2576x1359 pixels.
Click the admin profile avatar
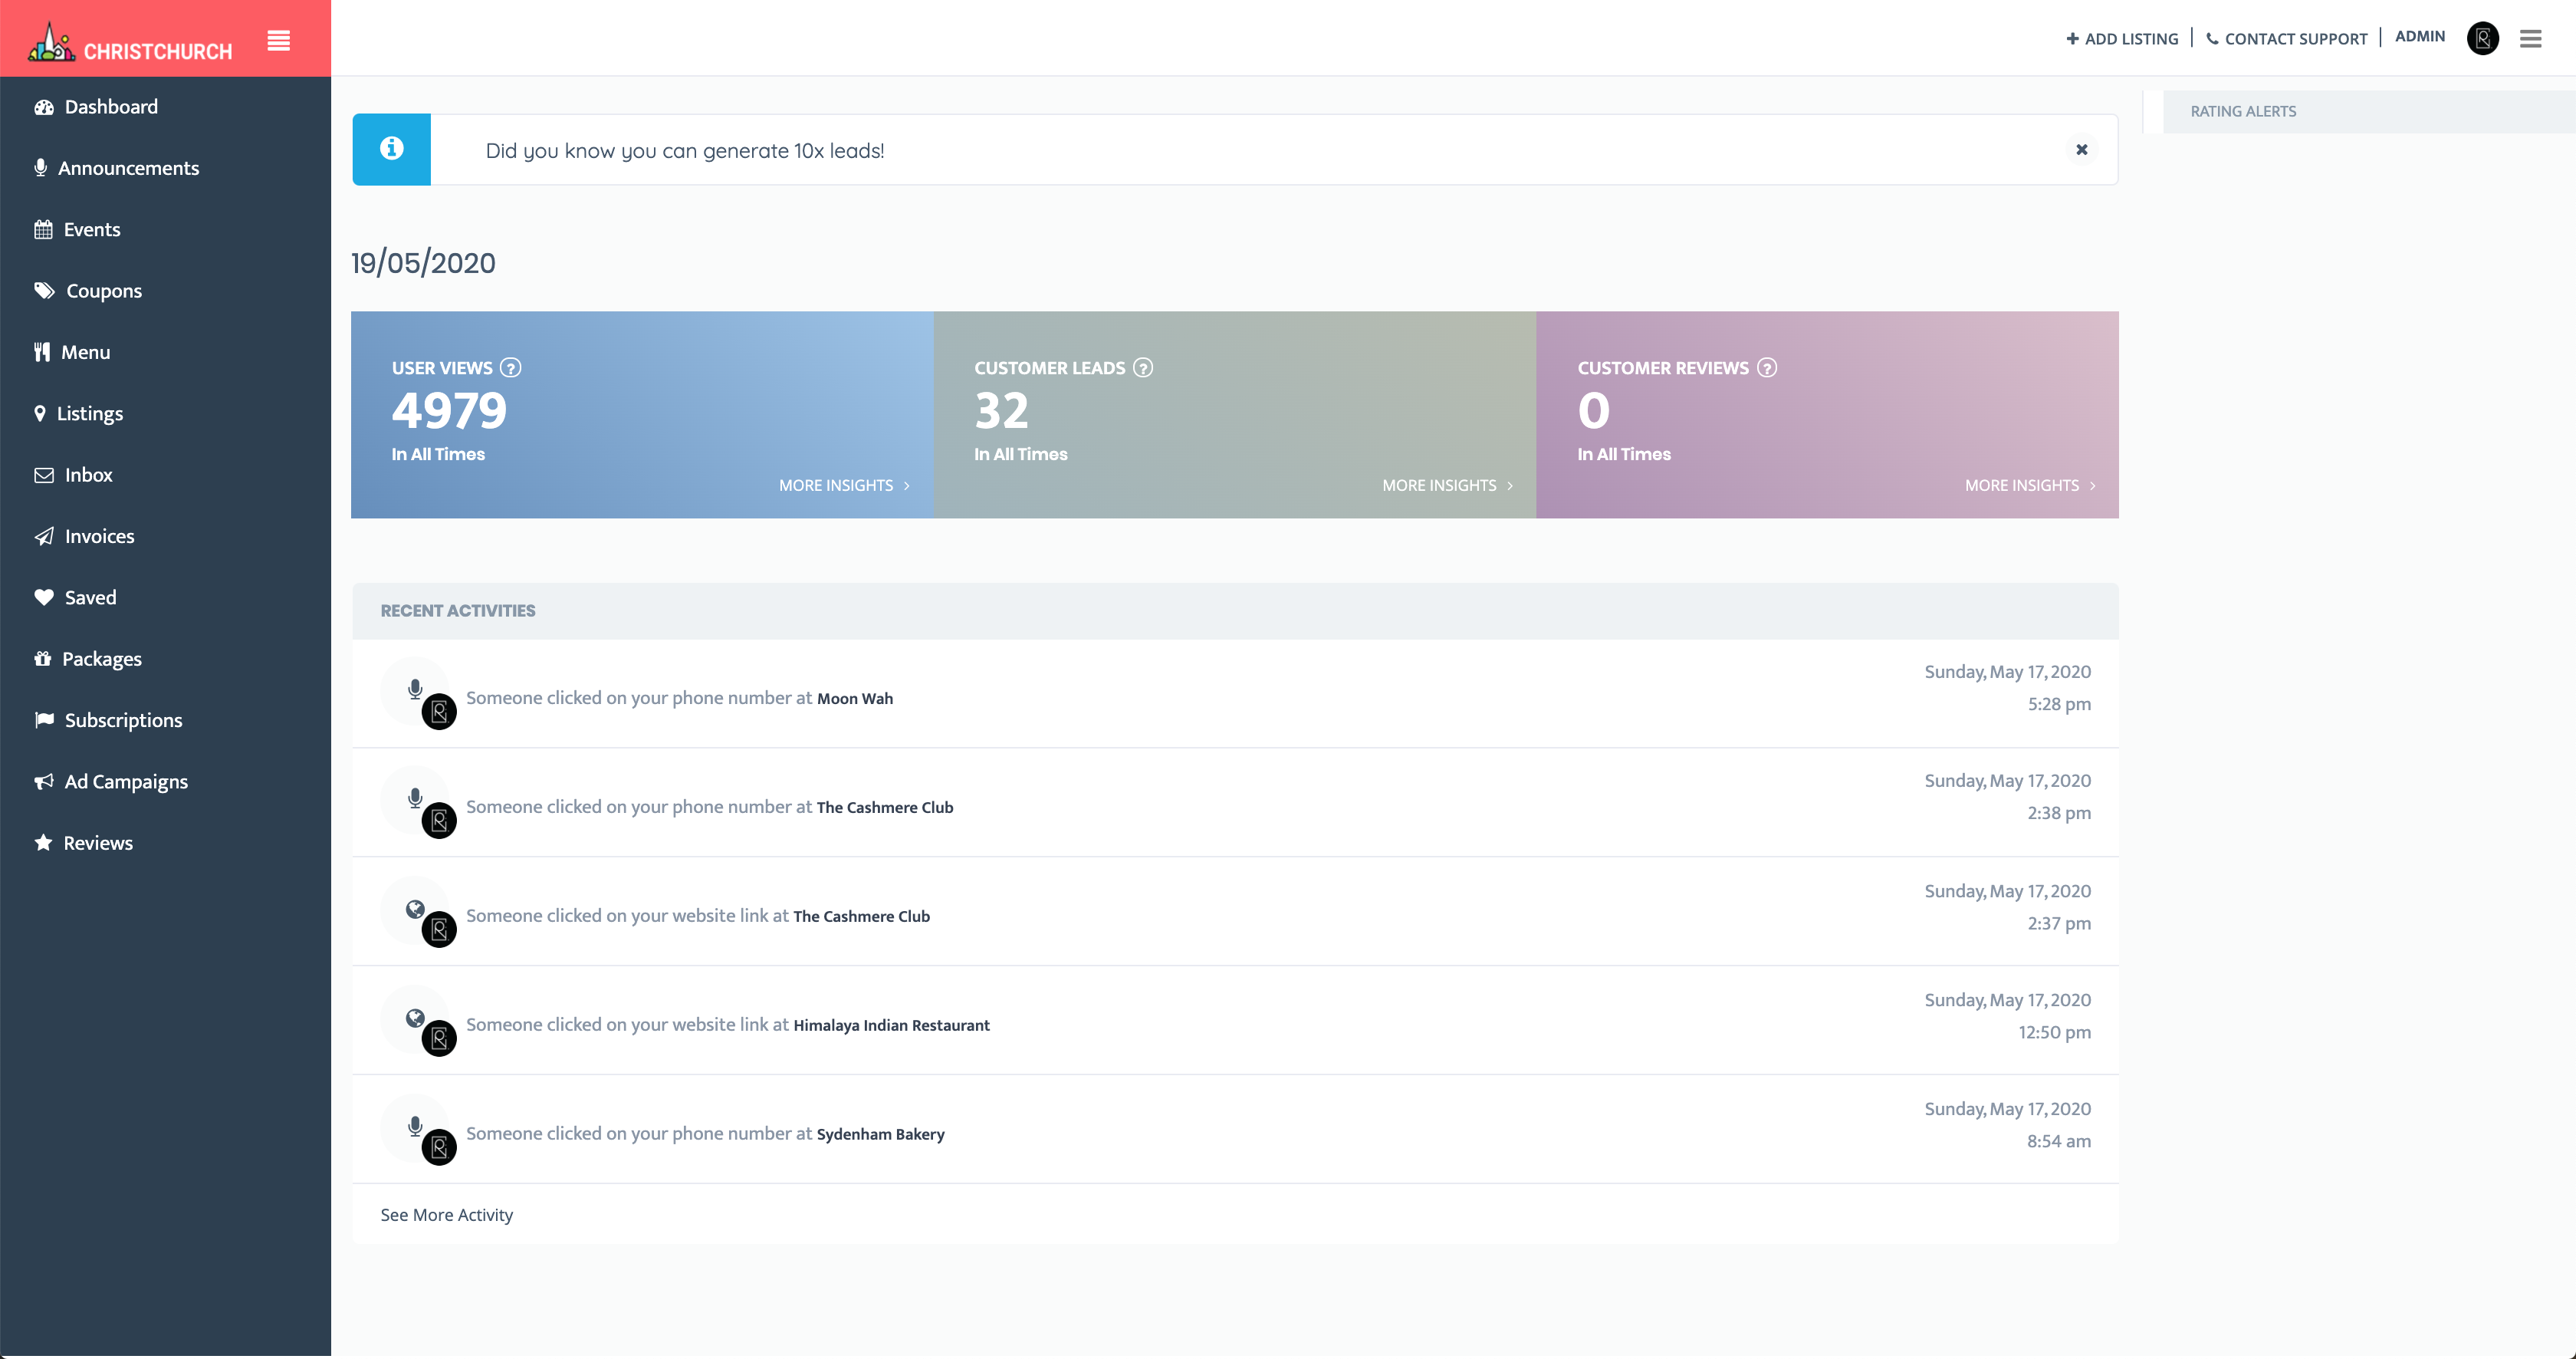pyautogui.click(x=2482, y=39)
